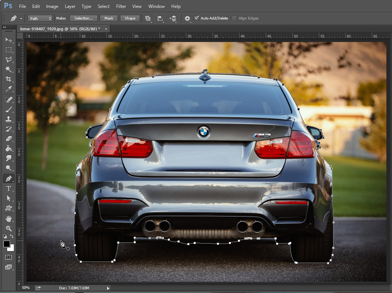Select the Zoom tool

(9, 228)
